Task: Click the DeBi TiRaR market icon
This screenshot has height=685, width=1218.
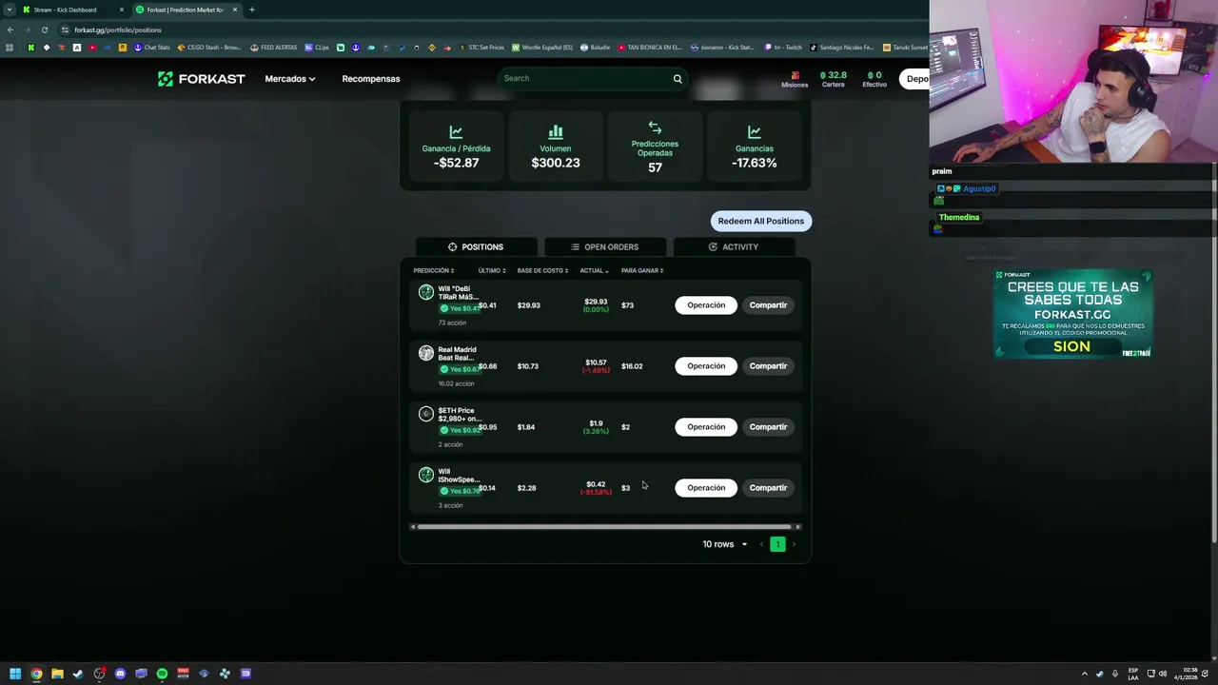Action: [x=426, y=292]
